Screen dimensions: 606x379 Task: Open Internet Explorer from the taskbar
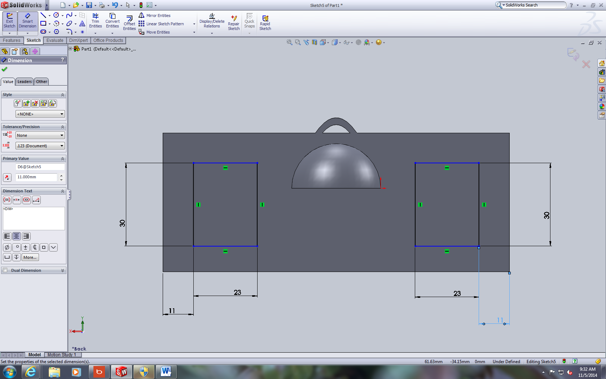point(31,371)
